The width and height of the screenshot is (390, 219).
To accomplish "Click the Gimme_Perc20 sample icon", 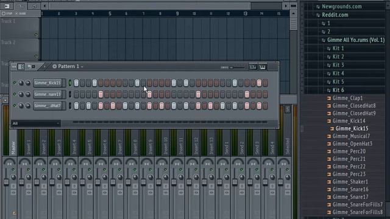I will pyautogui.click(x=329, y=151).
